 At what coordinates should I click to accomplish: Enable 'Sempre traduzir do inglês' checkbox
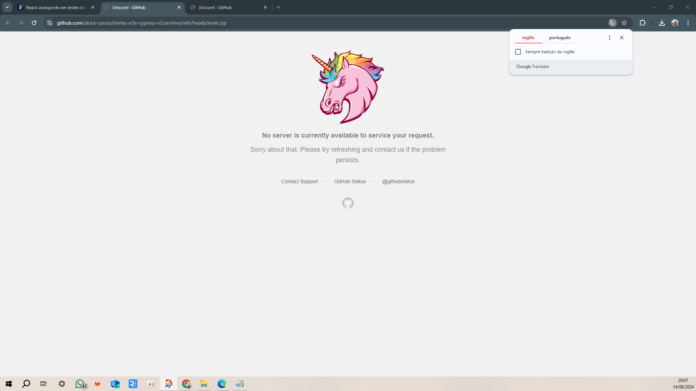[518, 52]
